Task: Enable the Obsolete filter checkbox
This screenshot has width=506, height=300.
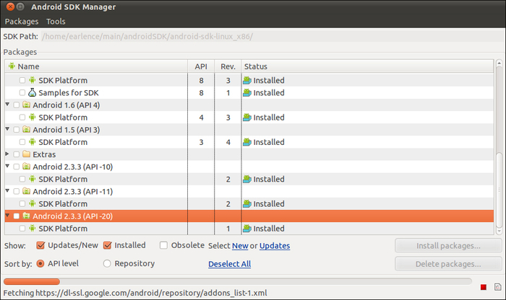Action: [163, 245]
